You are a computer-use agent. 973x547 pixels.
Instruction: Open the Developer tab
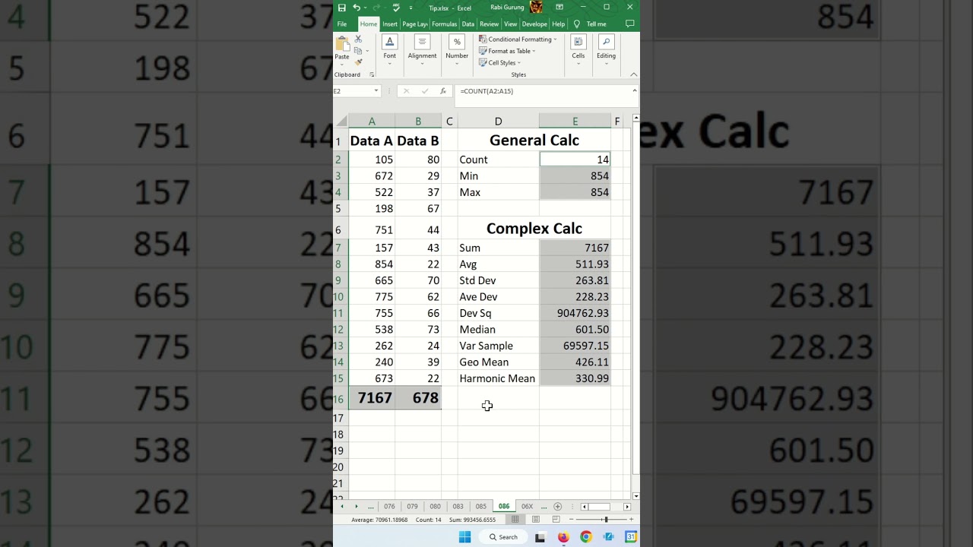tap(534, 24)
